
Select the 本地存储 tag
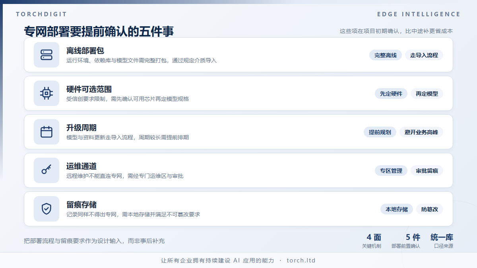(397, 209)
